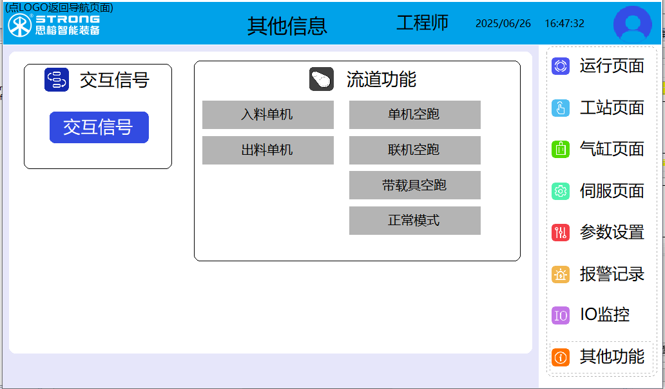Click the orange 其他功能 info icon

click(x=561, y=357)
